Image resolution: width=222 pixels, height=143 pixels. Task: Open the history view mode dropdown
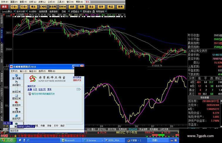click(79, 89)
